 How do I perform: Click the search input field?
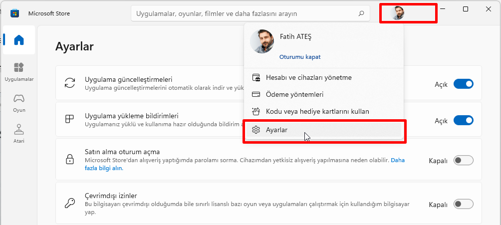(250, 14)
